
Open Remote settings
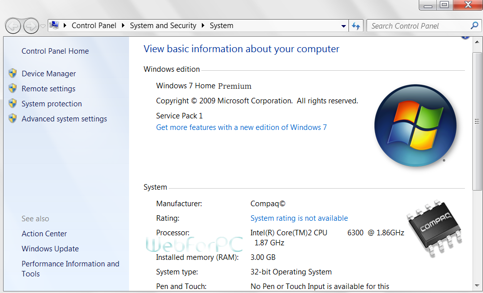click(x=48, y=89)
